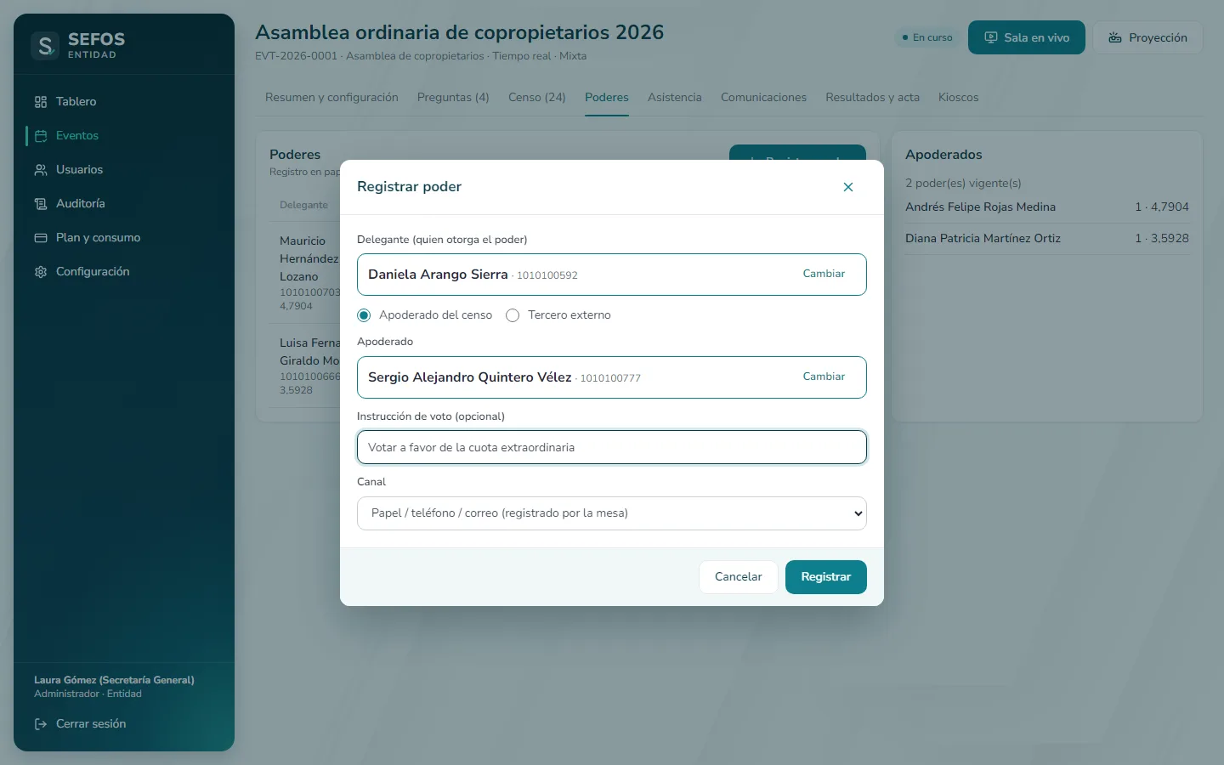Open Tablero from the sidebar icon
The height and width of the screenshot is (765, 1224).
(x=41, y=102)
